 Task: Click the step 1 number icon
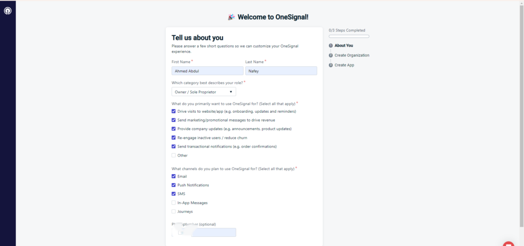[331, 45]
